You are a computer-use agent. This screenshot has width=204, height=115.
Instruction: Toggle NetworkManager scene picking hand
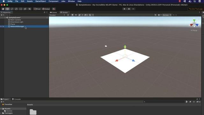3,27
